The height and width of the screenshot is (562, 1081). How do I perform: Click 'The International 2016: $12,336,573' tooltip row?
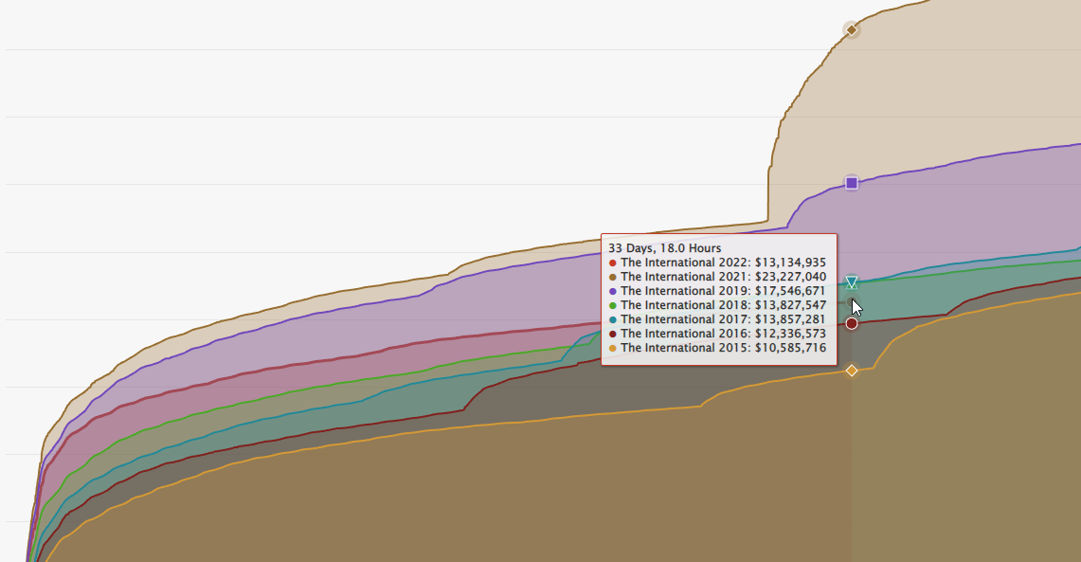click(x=717, y=333)
